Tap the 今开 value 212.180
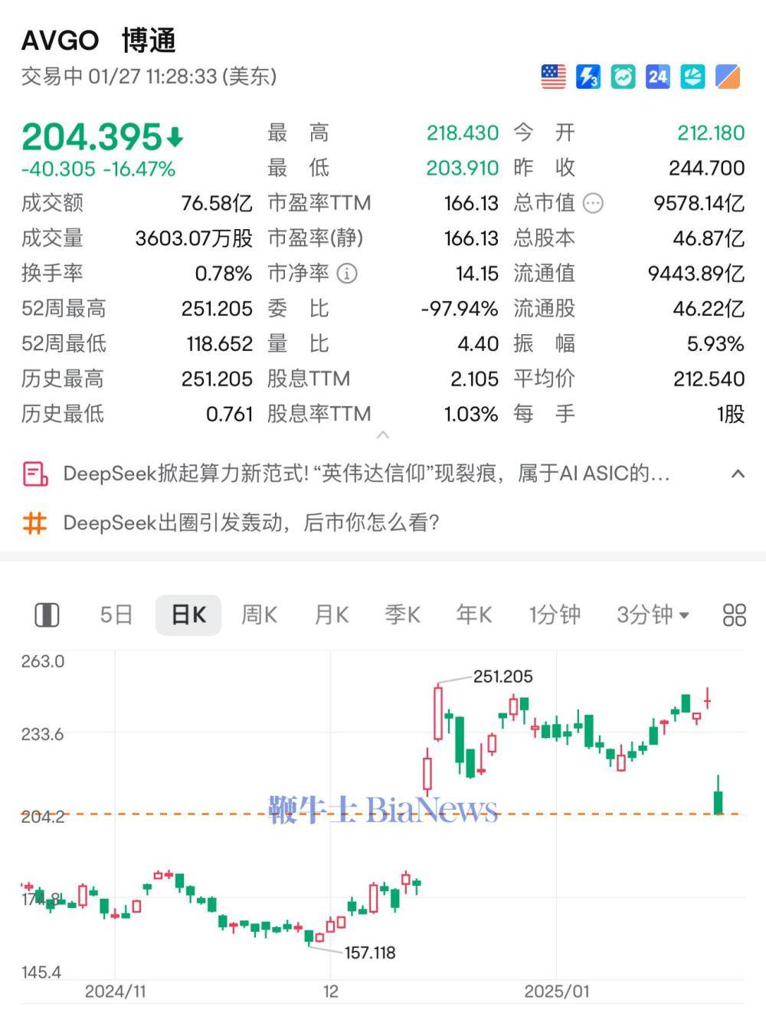The width and height of the screenshot is (766, 1013). click(711, 133)
